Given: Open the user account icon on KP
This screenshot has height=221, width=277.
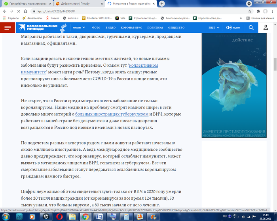Looking at the screenshot, I should pos(266,28).
